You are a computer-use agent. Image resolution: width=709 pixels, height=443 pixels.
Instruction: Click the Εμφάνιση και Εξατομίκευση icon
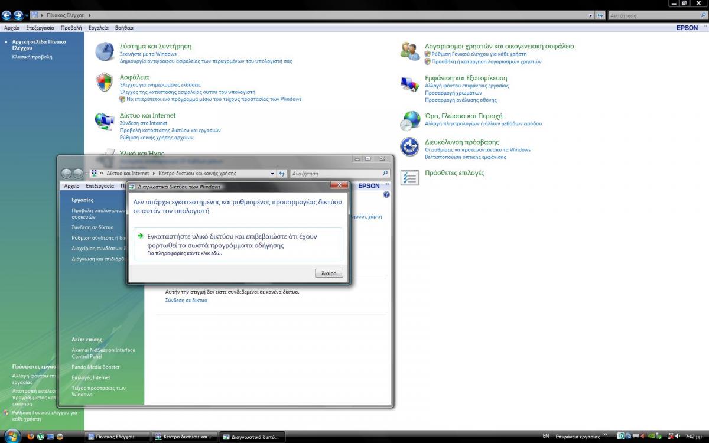click(x=410, y=83)
